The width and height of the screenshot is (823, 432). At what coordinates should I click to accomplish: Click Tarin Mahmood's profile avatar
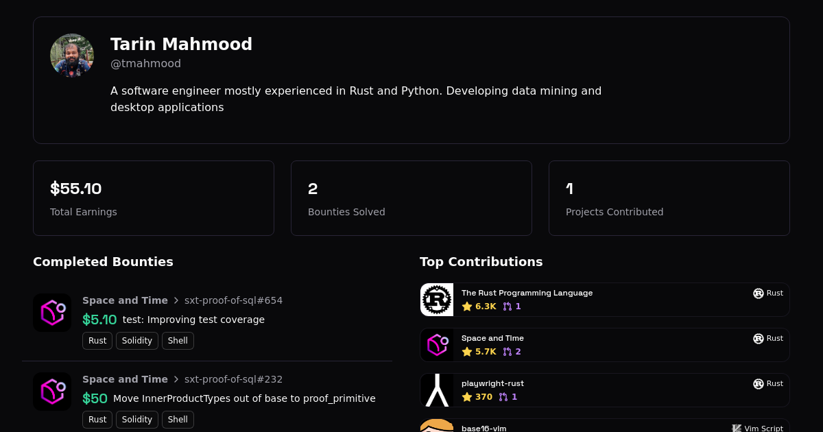tap(72, 56)
